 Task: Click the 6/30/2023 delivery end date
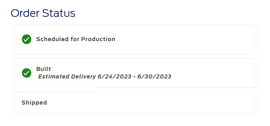point(154,77)
